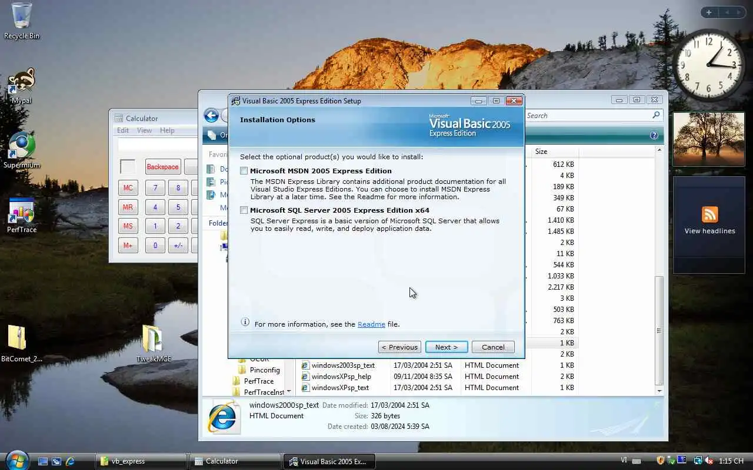The image size is (753, 470).
Task: Click the sidebar add gadget plus button
Action: [x=709, y=12]
